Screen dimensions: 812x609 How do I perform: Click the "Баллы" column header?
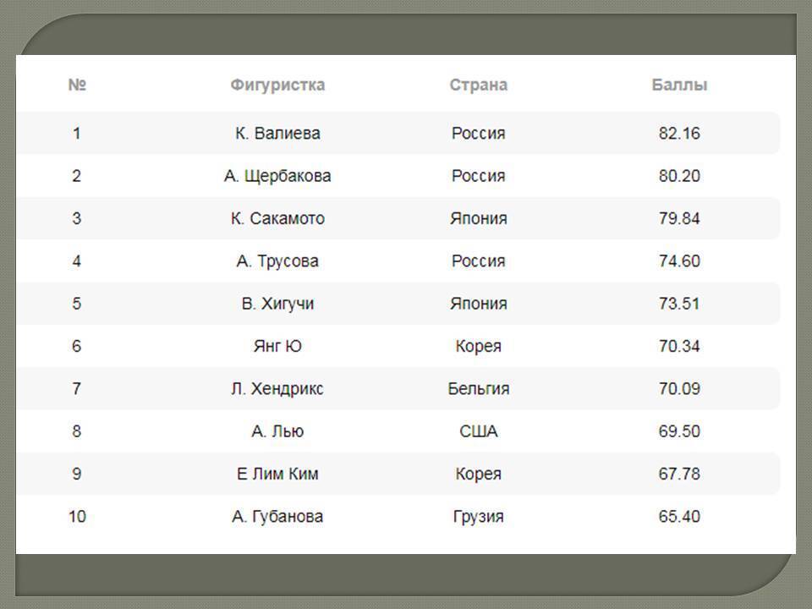coord(679,85)
